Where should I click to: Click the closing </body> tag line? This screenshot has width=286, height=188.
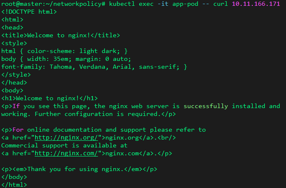tap(14, 177)
